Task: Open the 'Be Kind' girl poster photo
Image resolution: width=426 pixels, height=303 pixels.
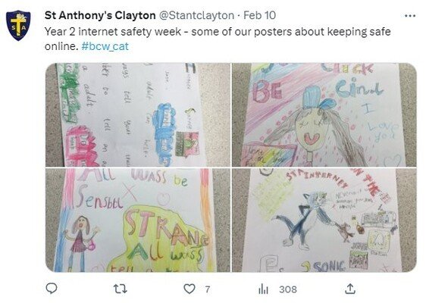Action: click(x=324, y=115)
